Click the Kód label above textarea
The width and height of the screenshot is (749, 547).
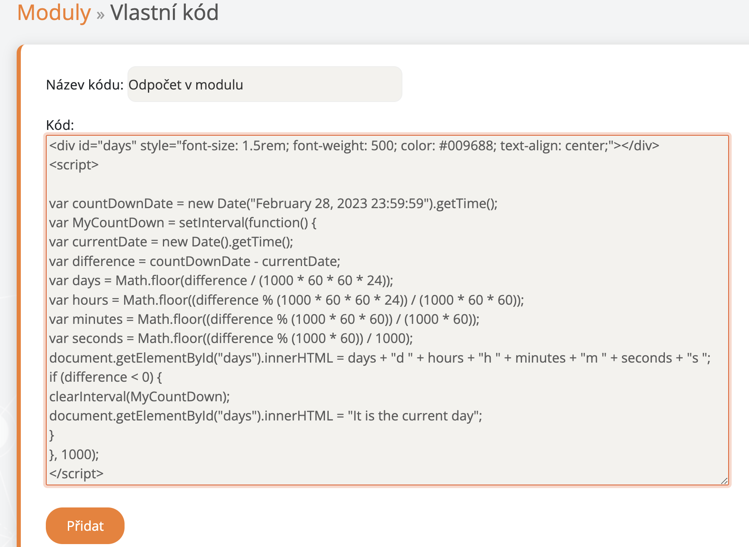point(60,125)
